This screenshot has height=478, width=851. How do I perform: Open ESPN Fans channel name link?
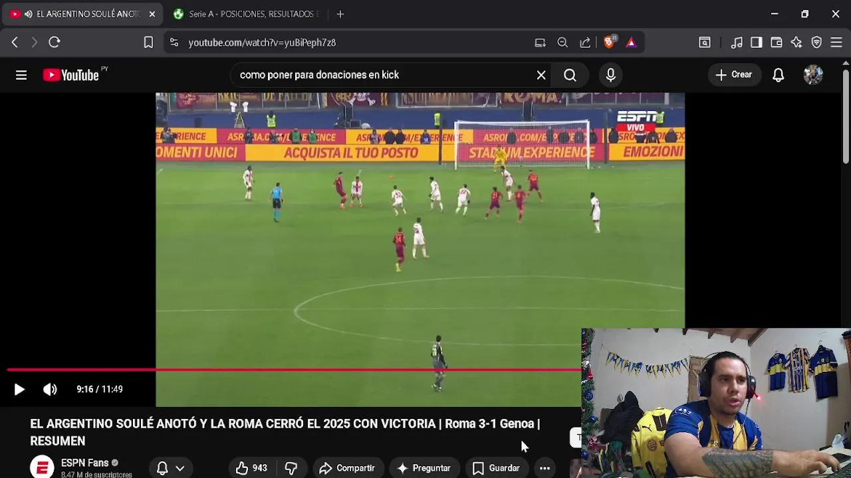[x=84, y=463]
